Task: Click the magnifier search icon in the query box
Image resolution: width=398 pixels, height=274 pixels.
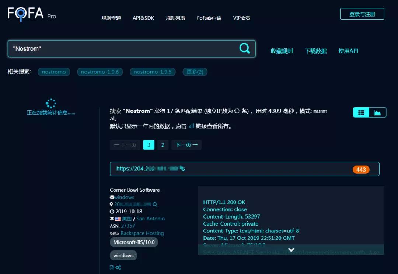Action: 245,48
